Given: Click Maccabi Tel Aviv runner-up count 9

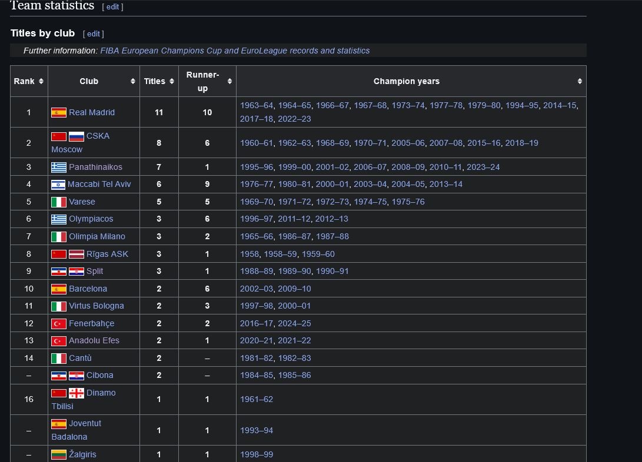Looking at the screenshot, I should (207, 185).
